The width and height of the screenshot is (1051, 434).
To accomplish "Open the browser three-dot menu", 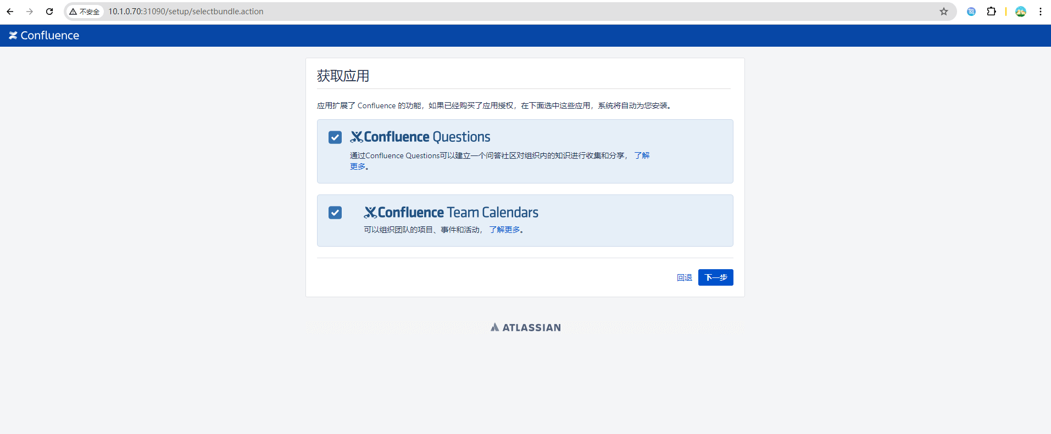I will tap(1041, 12).
